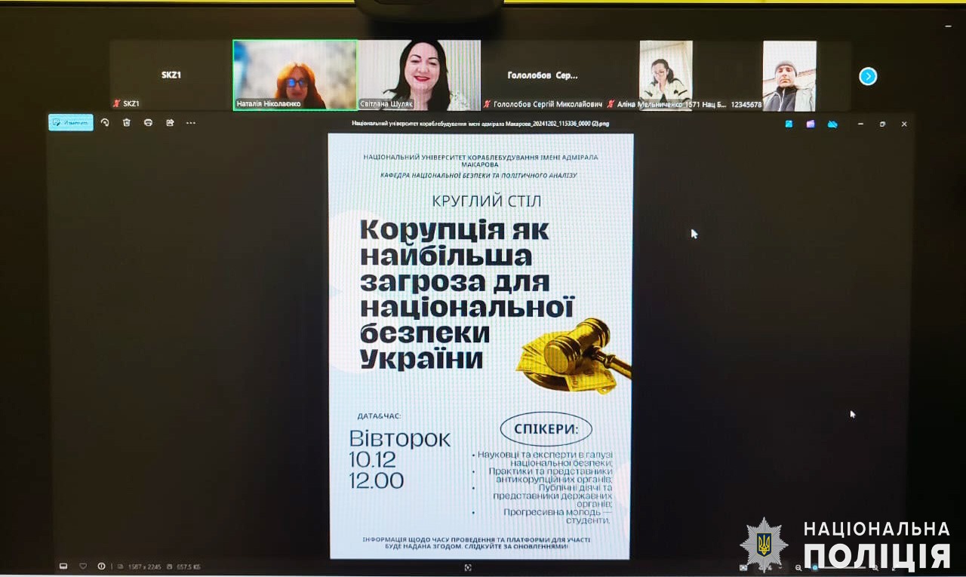Delete the image with the trash icon
966x577 pixels.
point(126,122)
